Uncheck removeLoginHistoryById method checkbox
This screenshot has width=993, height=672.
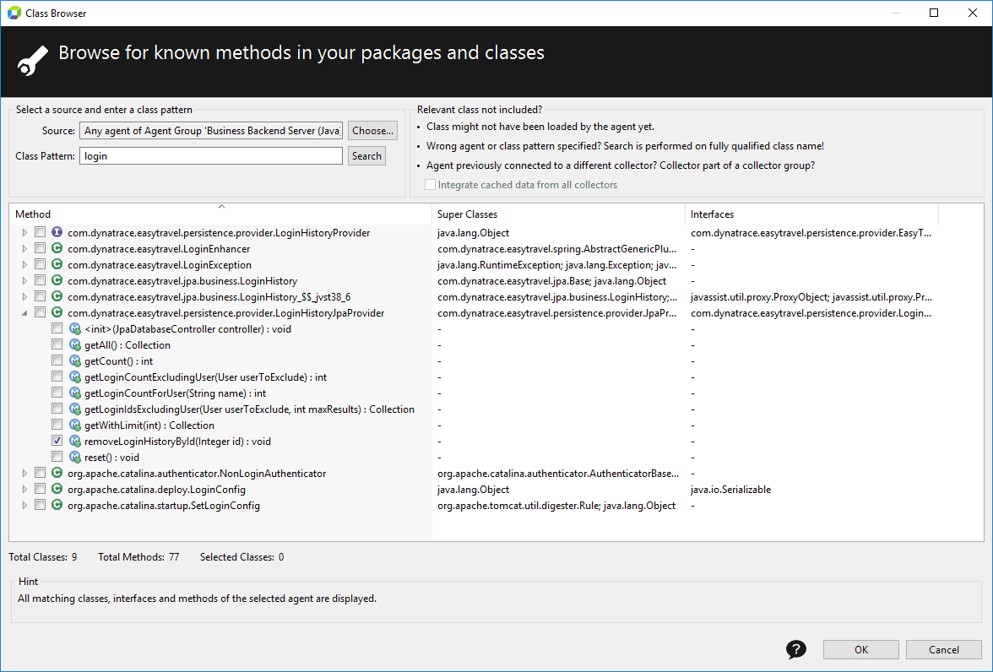tap(57, 441)
